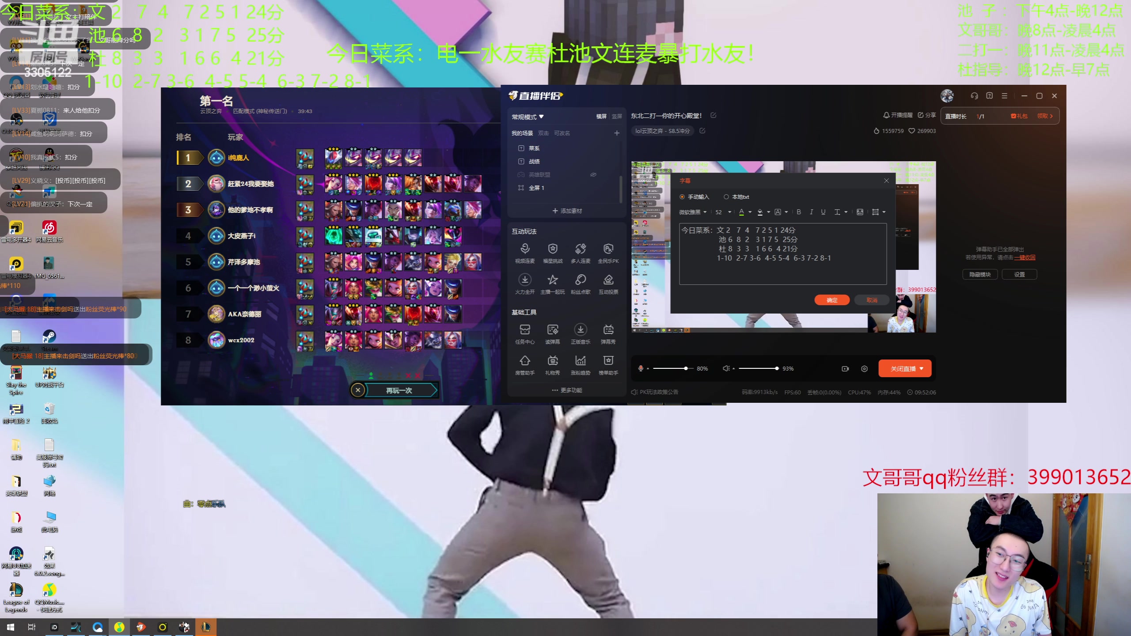
Task: Open the 福星挑战 challenge feature
Action: [x=553, y=253]
